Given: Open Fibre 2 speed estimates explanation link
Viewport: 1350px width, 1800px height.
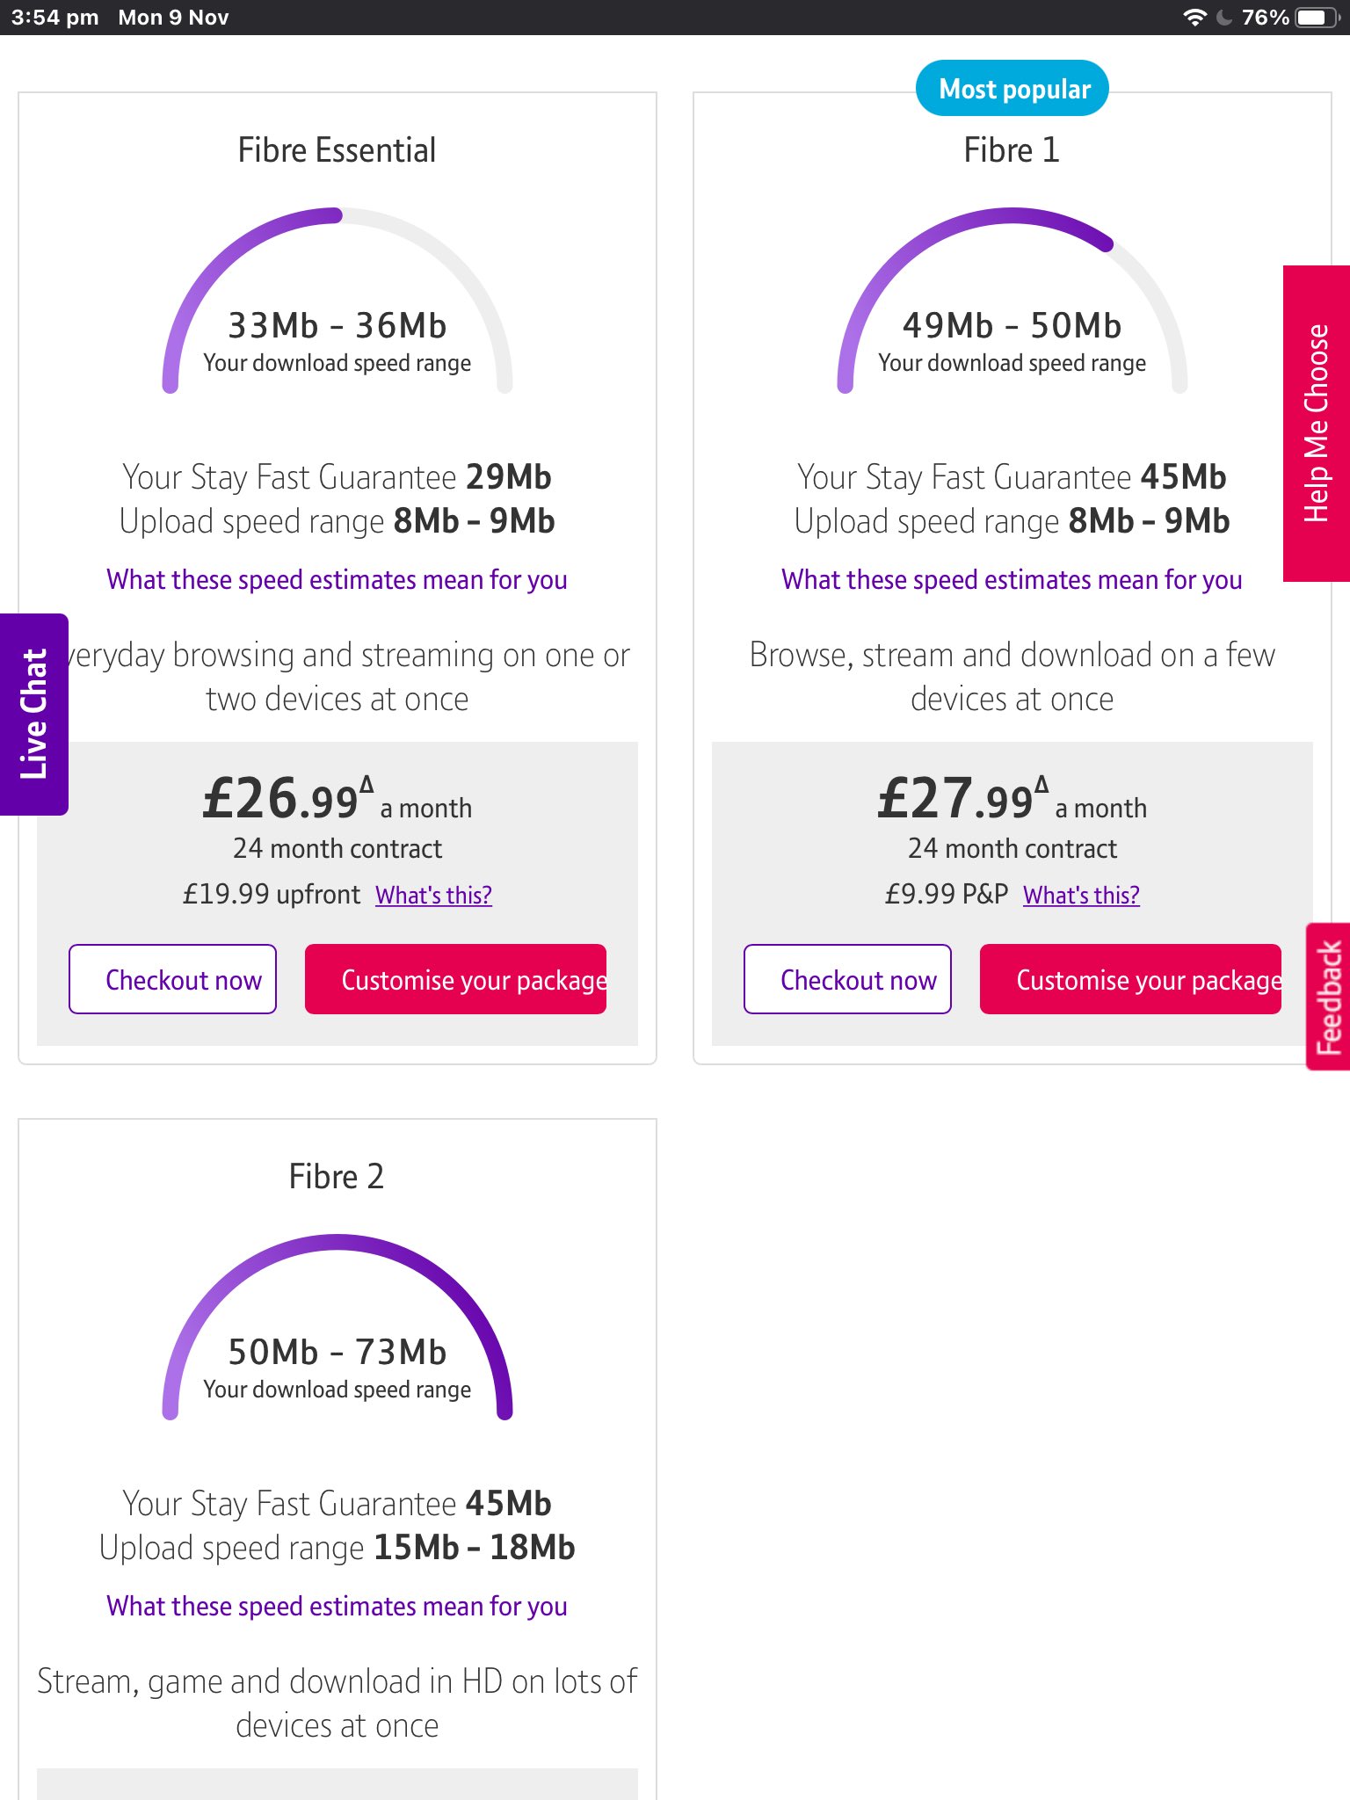Looking at the screenshot, I should coord(337,1607).
